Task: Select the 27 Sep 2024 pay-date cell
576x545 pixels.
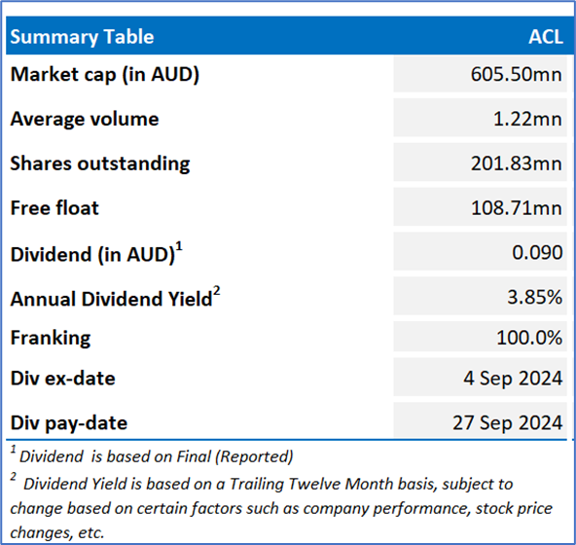Action: (x=480, y=420)
